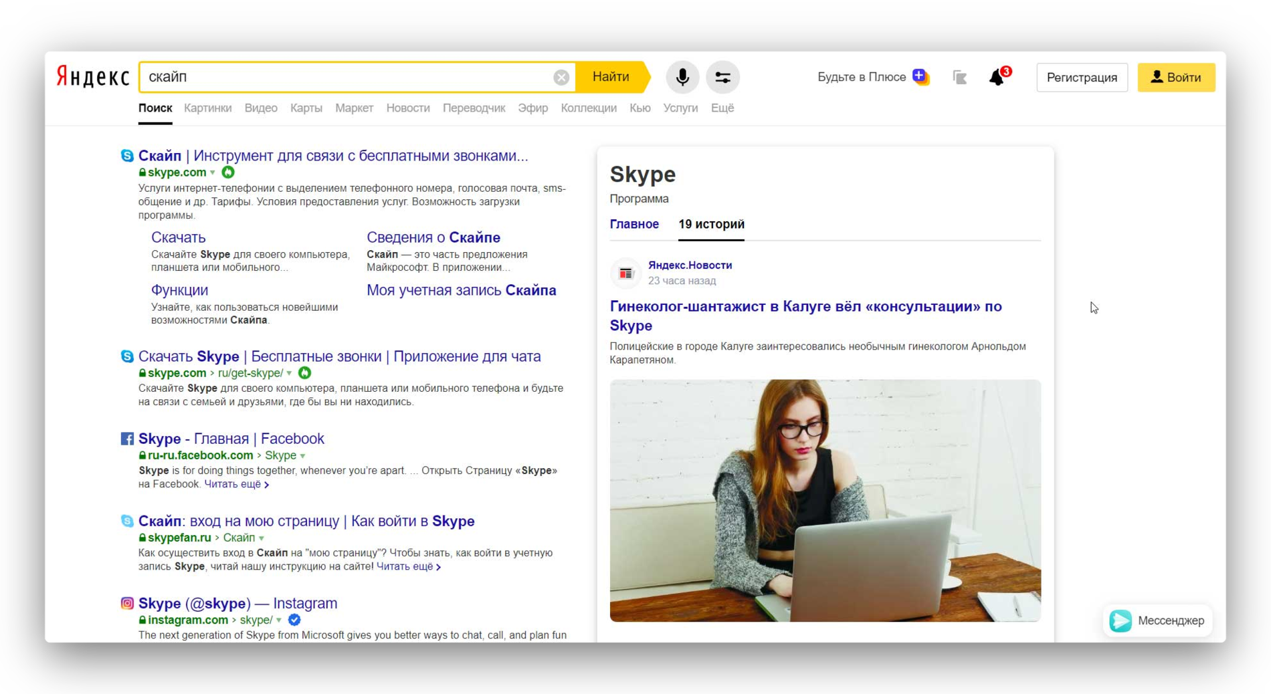
Task: Open the Messenger icon at bottom right
Action: (1120, 620)
